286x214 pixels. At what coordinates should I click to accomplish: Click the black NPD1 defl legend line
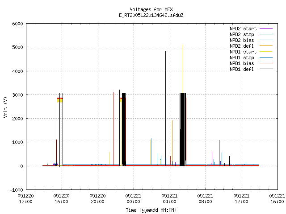point(266,69)
